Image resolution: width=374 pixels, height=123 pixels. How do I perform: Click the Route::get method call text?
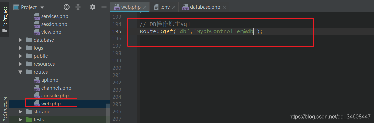[x=156, y=31]
